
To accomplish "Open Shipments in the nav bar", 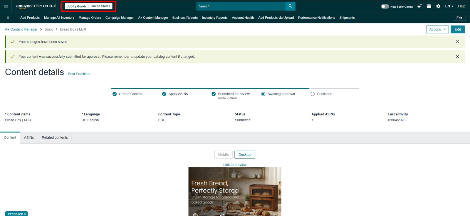I will [347, 18].
